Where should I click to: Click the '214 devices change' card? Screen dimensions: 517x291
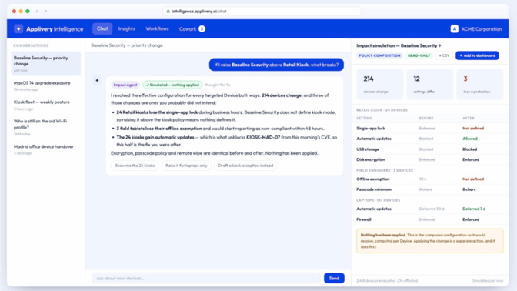[x=379, y=84]
